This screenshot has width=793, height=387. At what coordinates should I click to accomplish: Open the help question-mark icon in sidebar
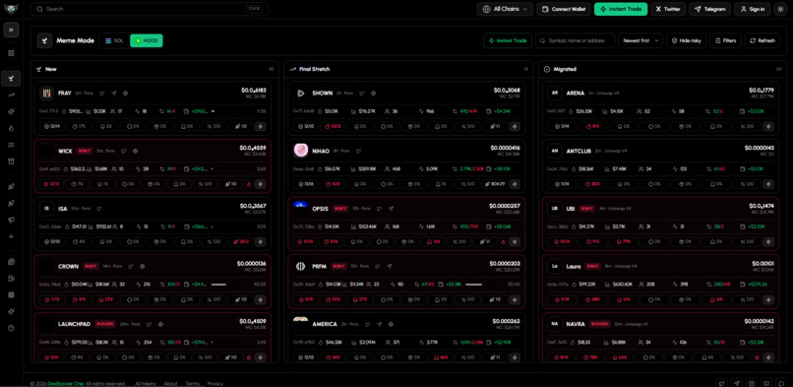[11, 328]
